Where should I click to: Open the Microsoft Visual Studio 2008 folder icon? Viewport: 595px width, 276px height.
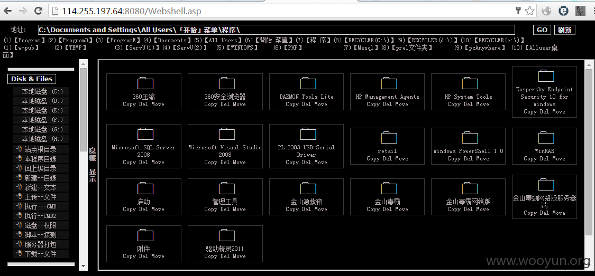(x=227, y=134)
